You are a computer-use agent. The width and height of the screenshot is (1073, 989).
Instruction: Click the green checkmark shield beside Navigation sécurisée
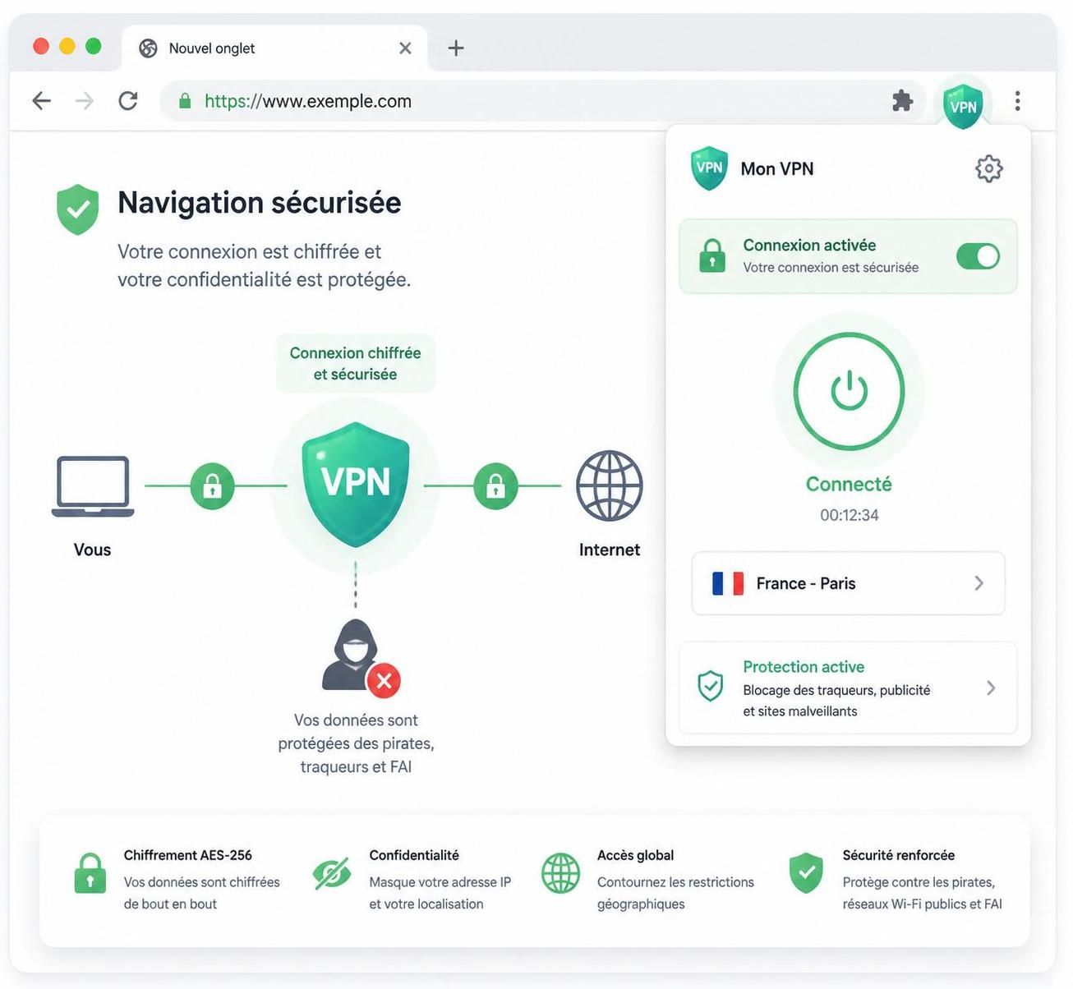click(77, 209)
